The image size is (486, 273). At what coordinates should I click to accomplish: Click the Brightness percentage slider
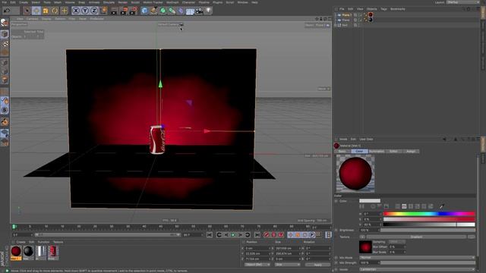(x=428, y=231)
